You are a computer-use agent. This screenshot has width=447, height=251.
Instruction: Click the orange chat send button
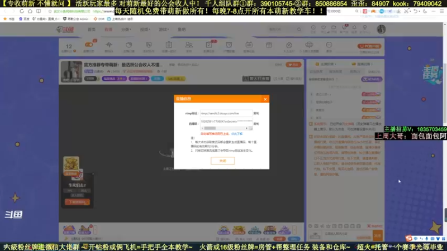(x=378, y=235)
